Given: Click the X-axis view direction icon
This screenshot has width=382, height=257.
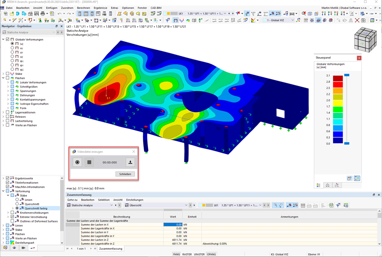Looking at the screenshot, I should tap(324, 14).
